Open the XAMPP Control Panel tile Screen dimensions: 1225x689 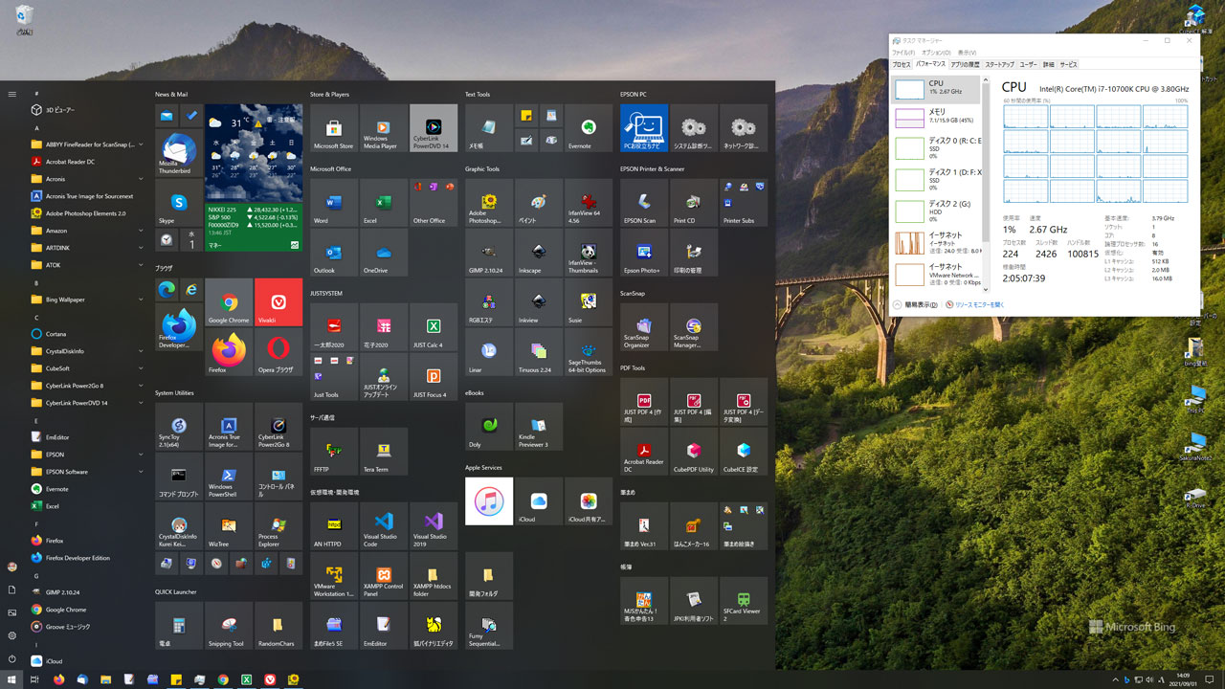(x=384, y=576)
